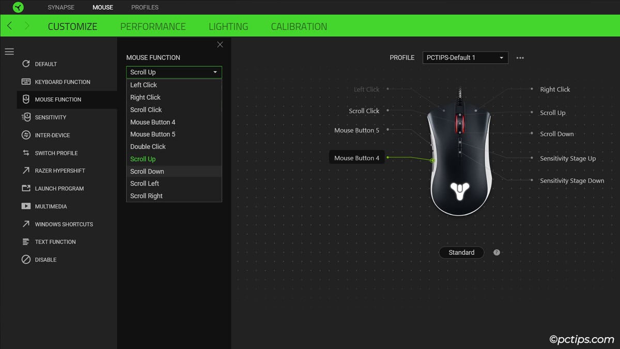Close the Mouse Function panel
The height and width of the screenshot is (349, 620).
[x=220, y=44]
